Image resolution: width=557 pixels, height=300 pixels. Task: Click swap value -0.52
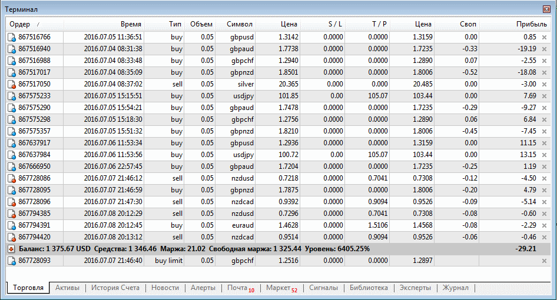tap(470, 72)
